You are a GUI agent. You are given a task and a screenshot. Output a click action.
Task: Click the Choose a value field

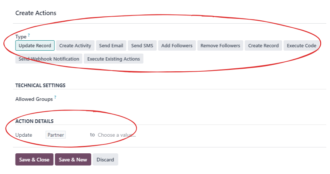point(117,135)
